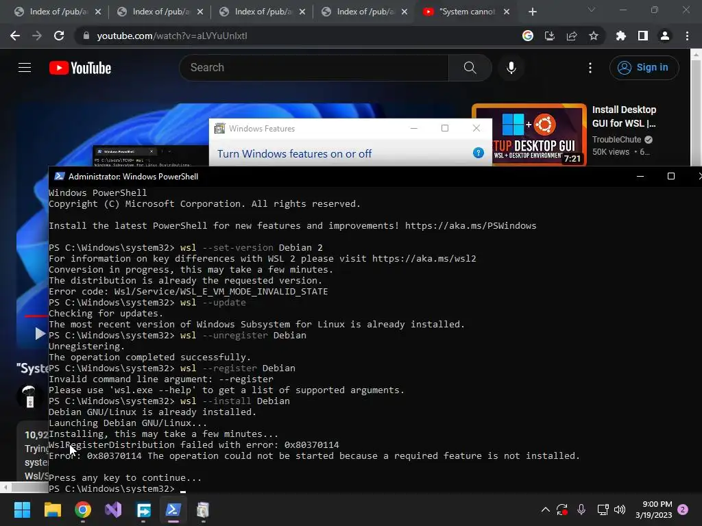Viewport: 702px width, 526px height.
Task: Play the YouTube video
Action: coord(40,334)
